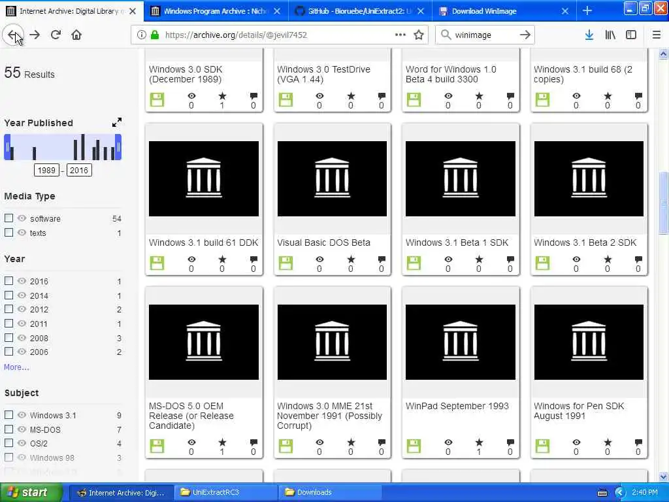Click the Windows 3.1 Beta 1 SDK thumbnail
The image size is (669, 502).
click(x=461, y=178)
